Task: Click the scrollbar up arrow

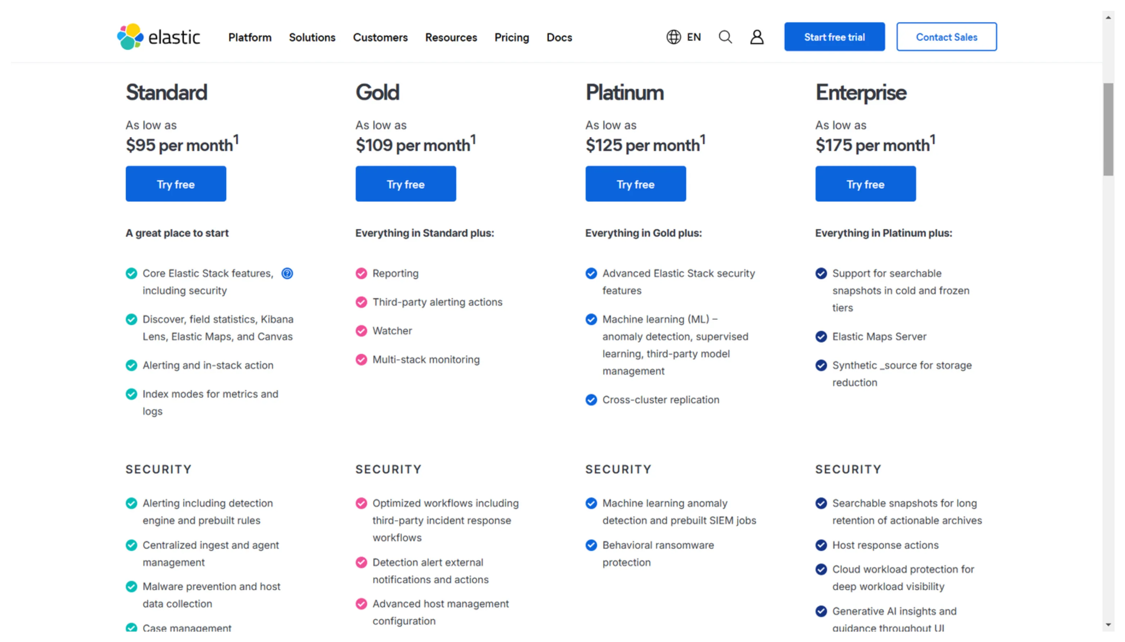Action: click(x=1108, y=18)
